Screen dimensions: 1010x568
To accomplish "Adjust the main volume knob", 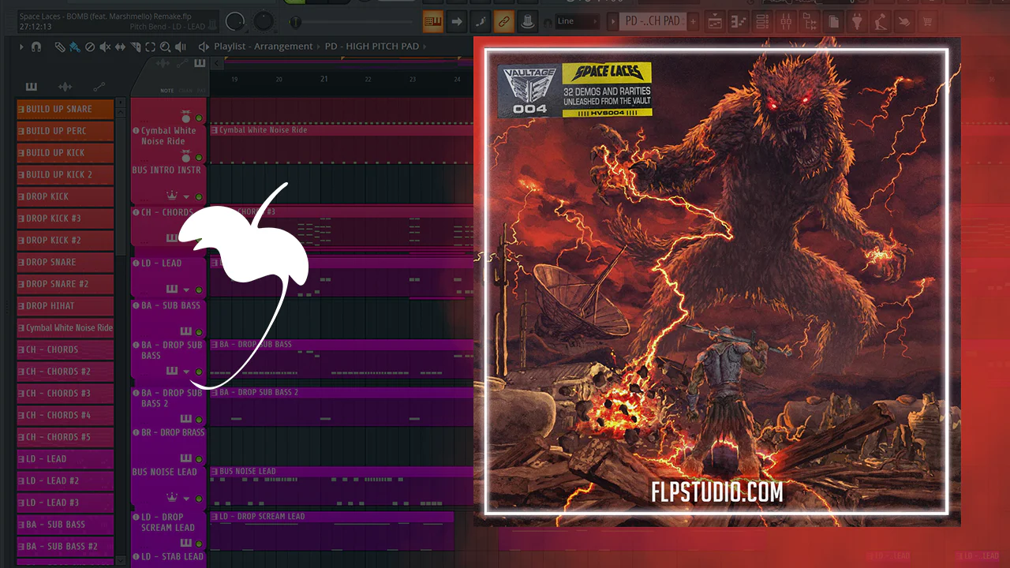I will 235,21.
